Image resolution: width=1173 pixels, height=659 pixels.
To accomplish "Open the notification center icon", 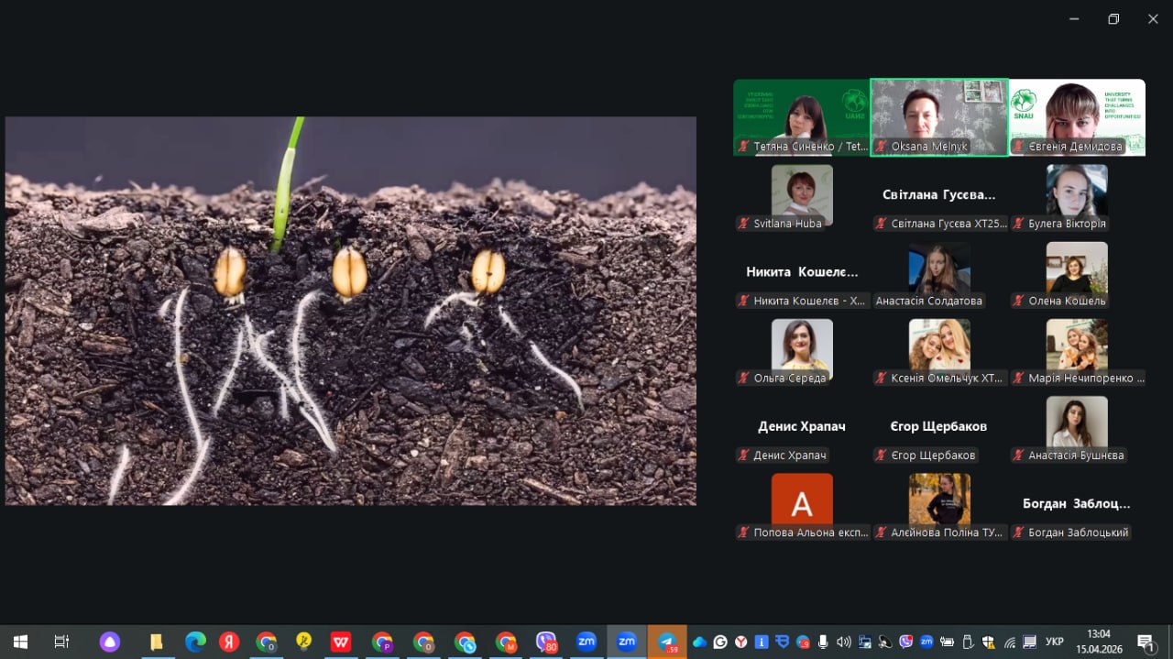I will (x=1146, y=643).
